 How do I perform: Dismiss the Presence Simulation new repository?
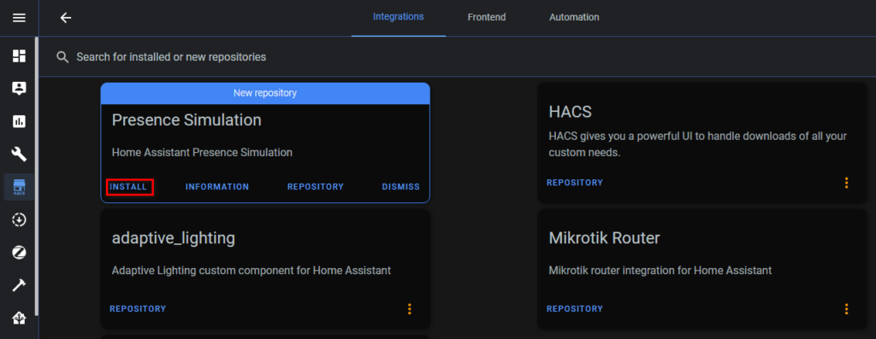400,187
